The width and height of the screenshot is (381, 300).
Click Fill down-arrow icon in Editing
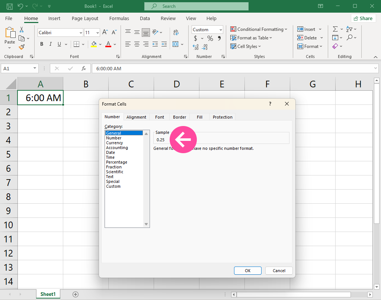pyautogui.click(x=335, y=38)
